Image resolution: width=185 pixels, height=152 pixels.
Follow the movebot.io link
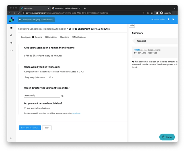(76, 113)
